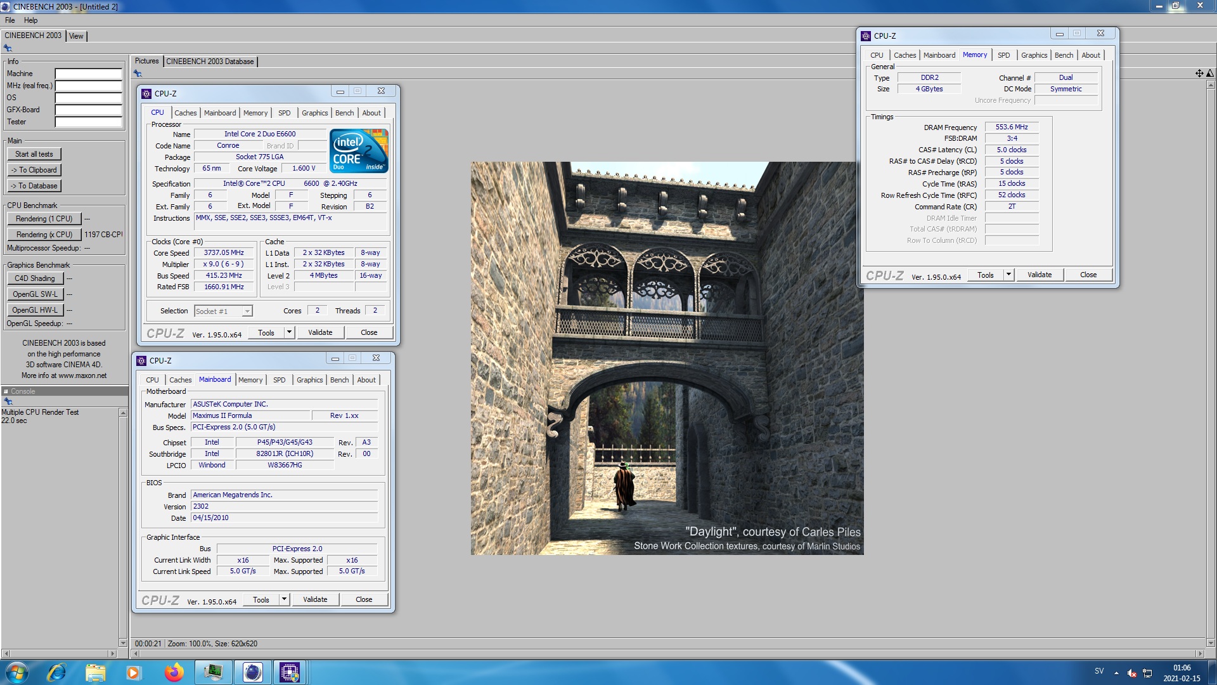This screenshot has height=685, width=1217.
Task: Click the four-arrow move icon in the picture view
Action: [x=1199, y=74]
